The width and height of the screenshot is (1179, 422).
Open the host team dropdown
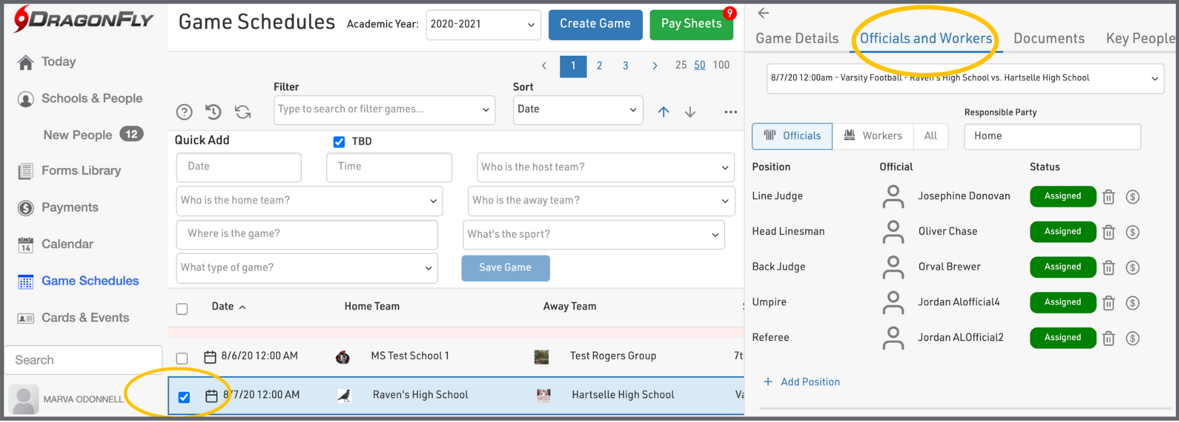click(605, 167)
